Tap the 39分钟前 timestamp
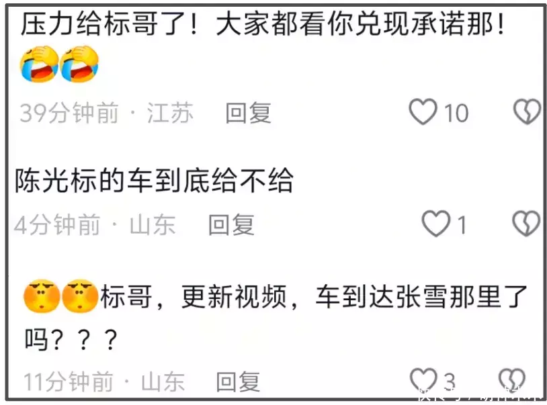The width and height of the screenshot is (547, 405). (69, 113)
